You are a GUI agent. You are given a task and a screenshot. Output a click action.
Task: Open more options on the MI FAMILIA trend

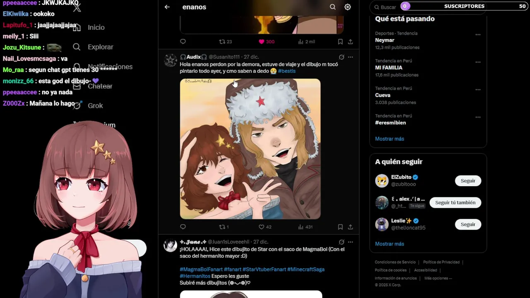pos(478,62)
